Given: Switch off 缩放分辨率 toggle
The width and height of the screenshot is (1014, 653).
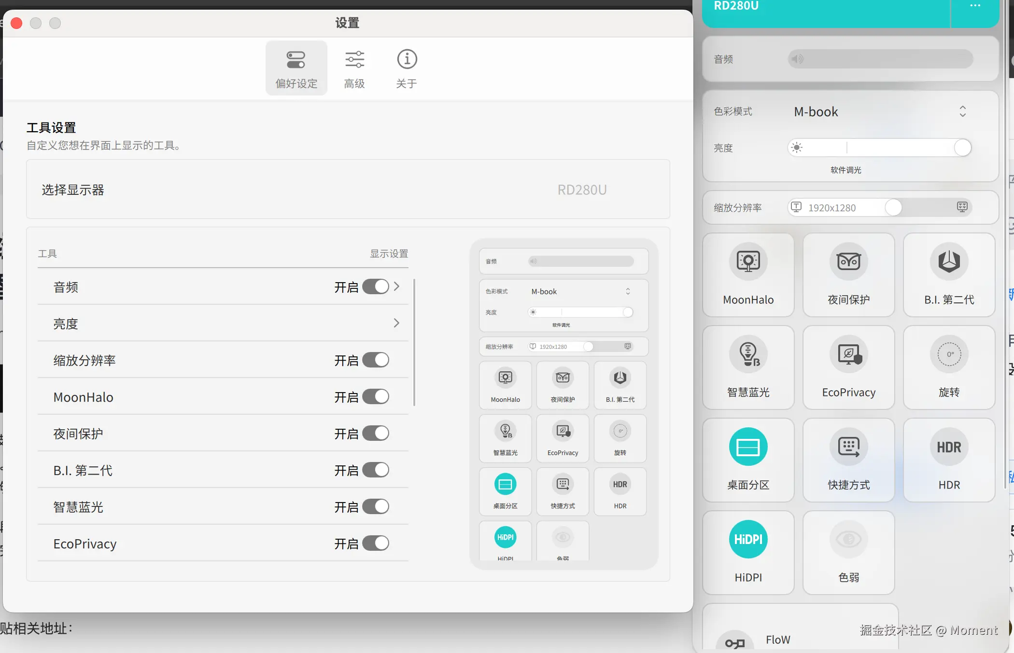Looking at the screenshot, I should [376, 360].
